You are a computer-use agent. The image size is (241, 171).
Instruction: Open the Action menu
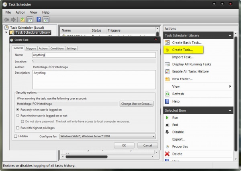20,12
